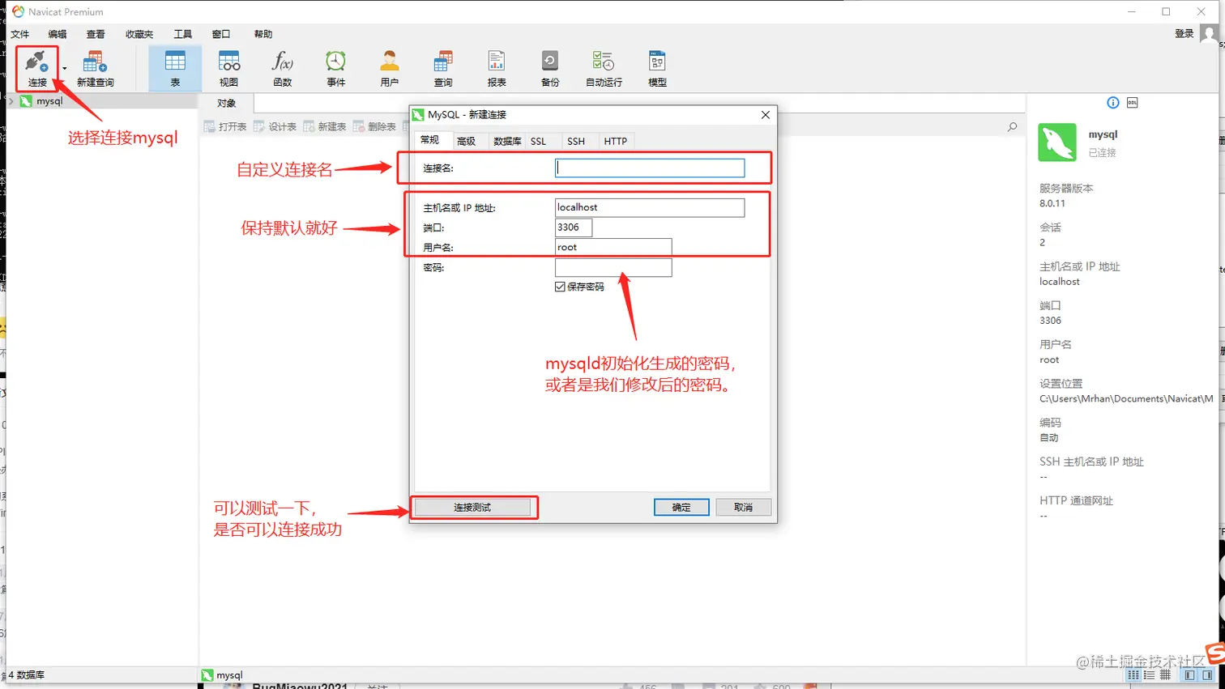Show the DDL panel icon
Screen dimensions: 1225x689
tap(1133, 103)
